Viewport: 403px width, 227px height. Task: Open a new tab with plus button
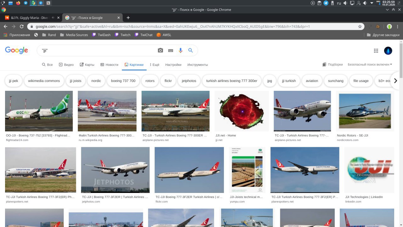click(128, 18)
